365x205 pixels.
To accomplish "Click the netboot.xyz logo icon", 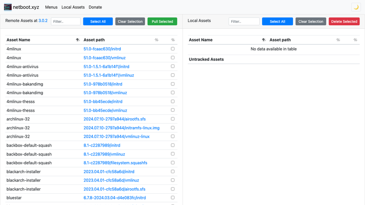I will tap(7, 7).
